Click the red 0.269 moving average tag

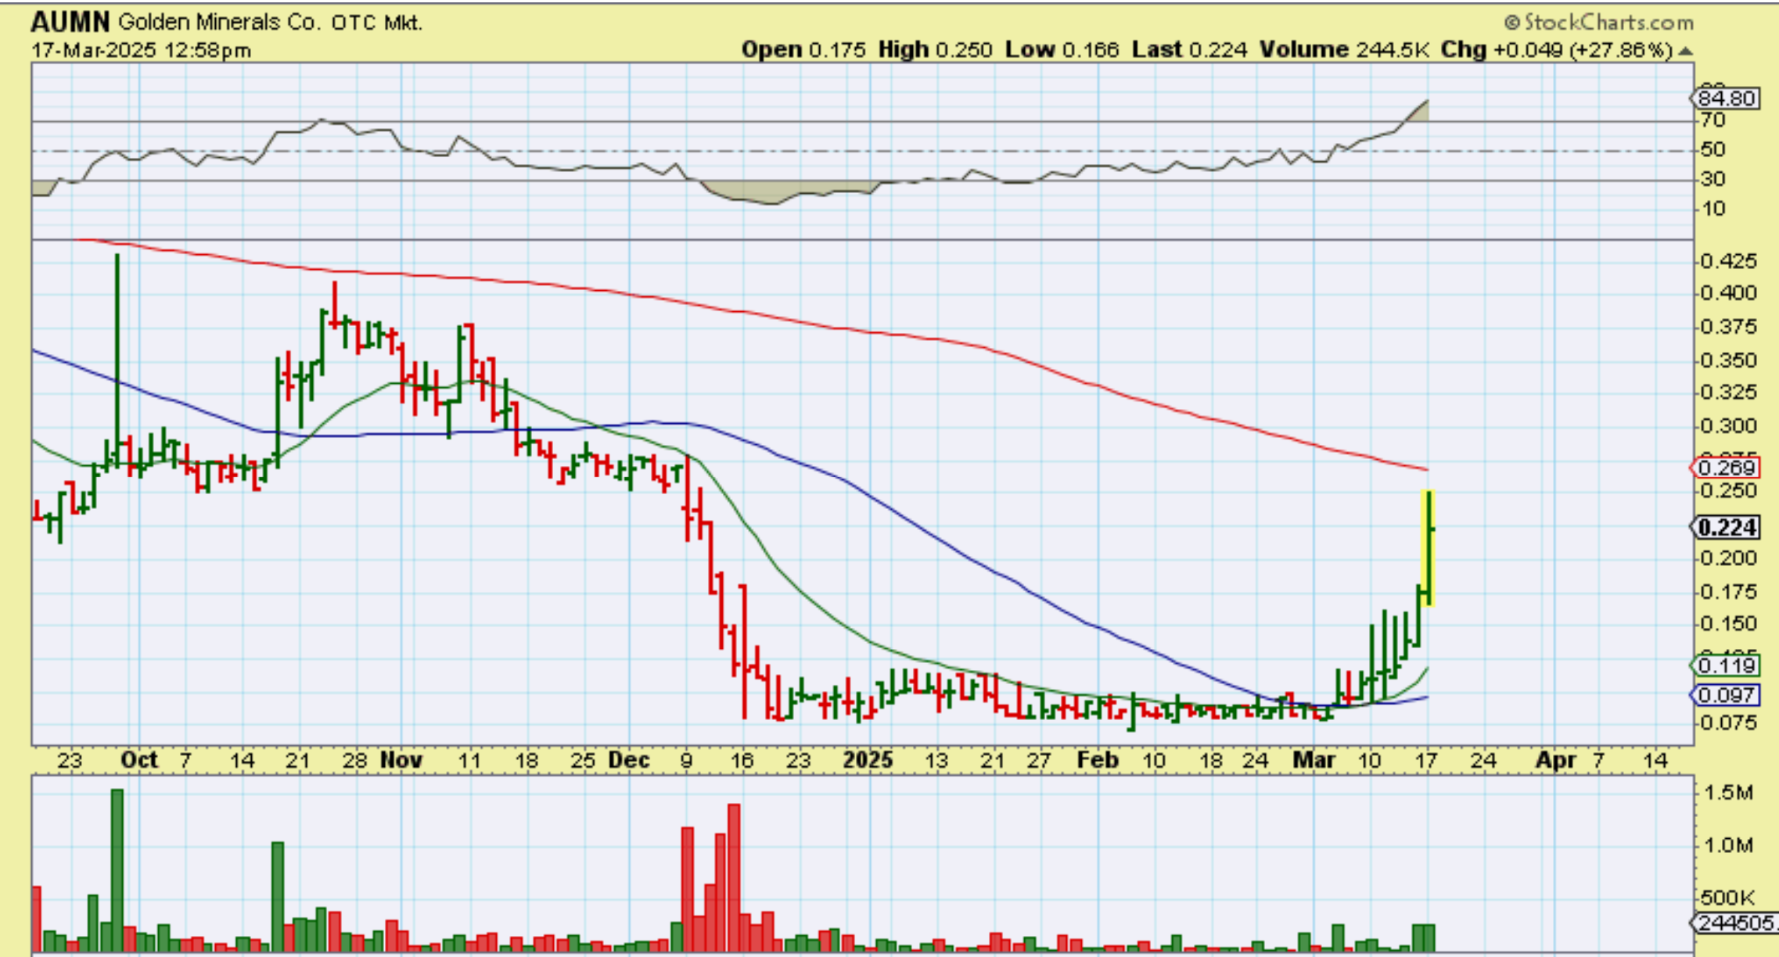tap(1726, 468)
